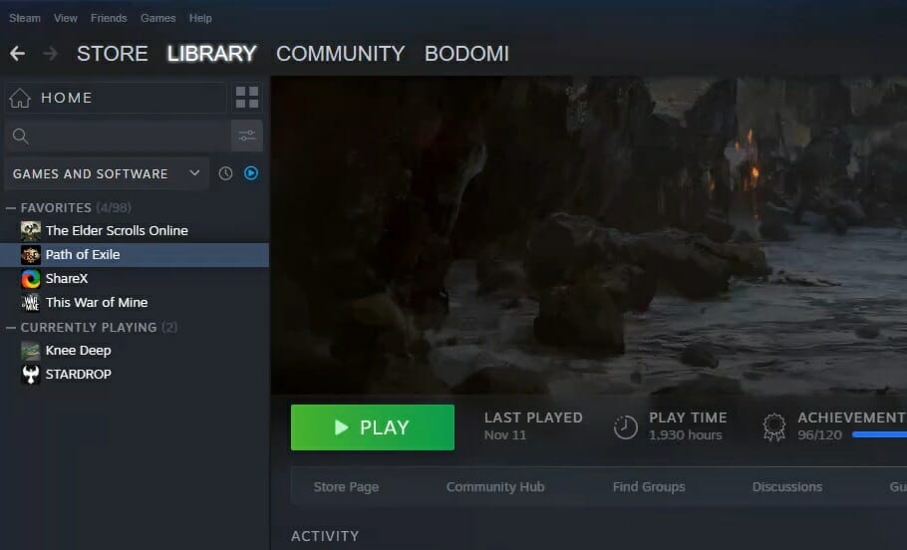Open the Help menu
The image size is (907, 550).
point(200,18)
